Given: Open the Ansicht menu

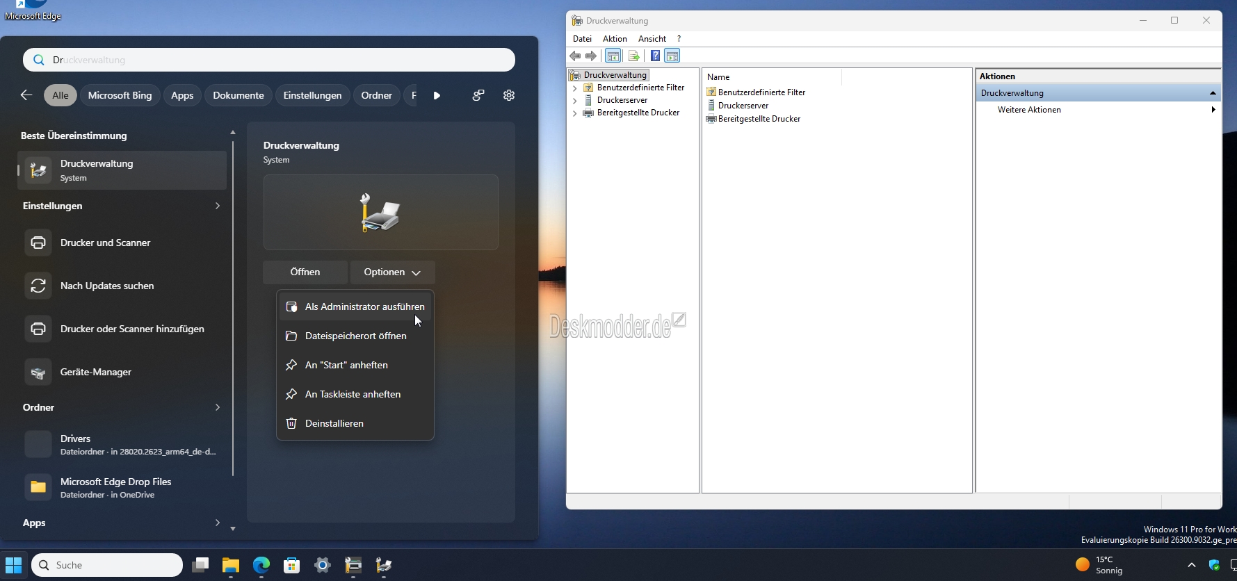Looking at the screenshot, I should (652, 39).
